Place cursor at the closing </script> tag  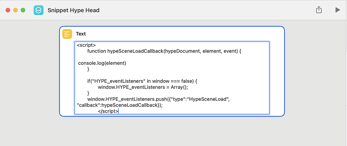coord(108,111)
